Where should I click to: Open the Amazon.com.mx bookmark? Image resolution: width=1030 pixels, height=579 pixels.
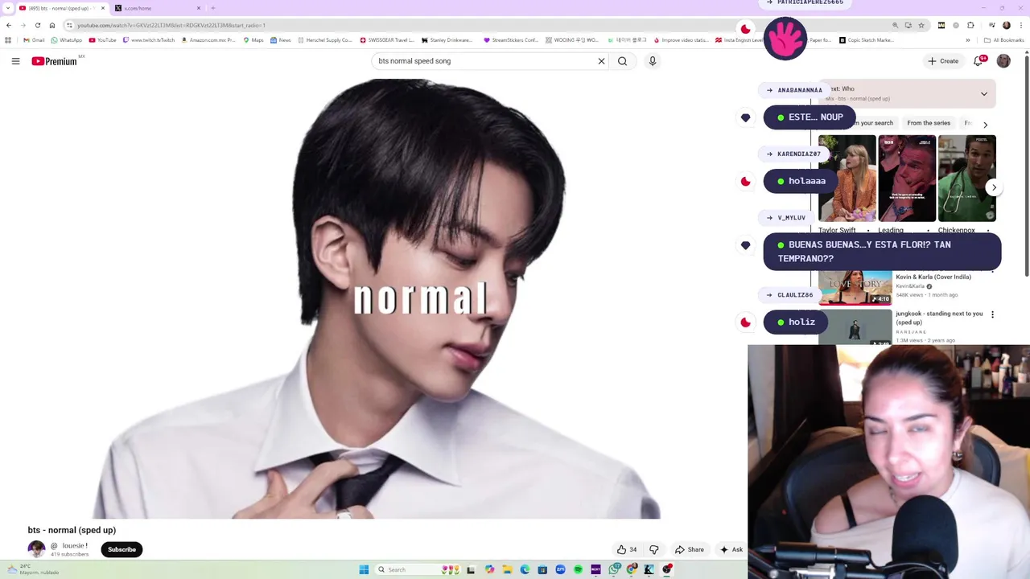[208, 40]
